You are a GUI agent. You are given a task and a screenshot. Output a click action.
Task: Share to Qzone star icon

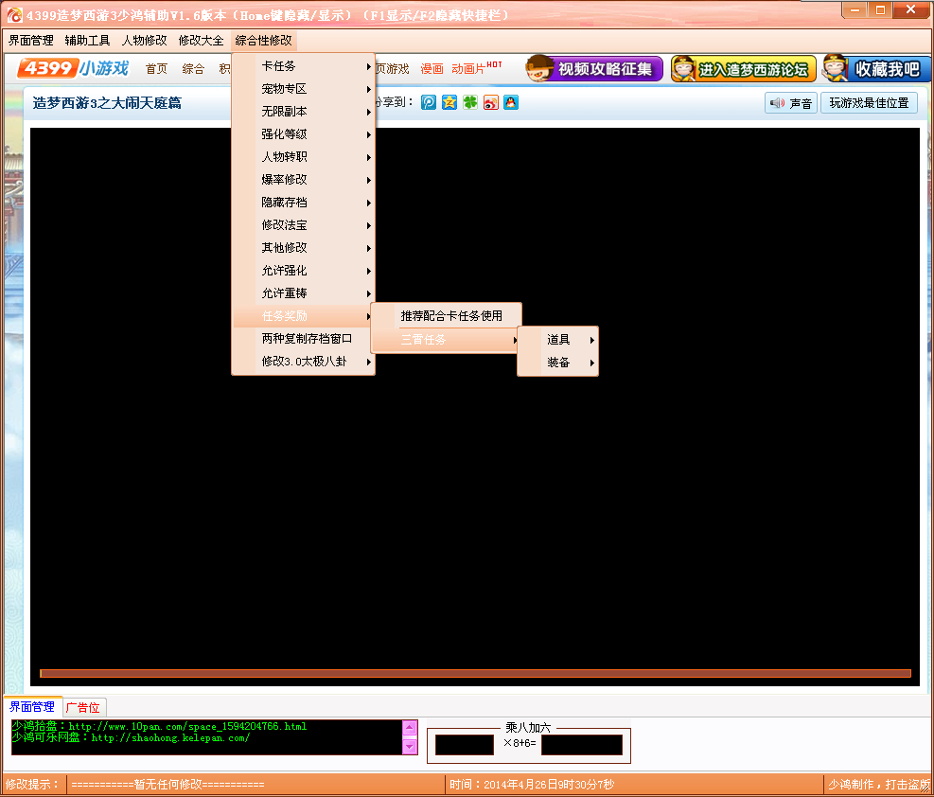449,102
